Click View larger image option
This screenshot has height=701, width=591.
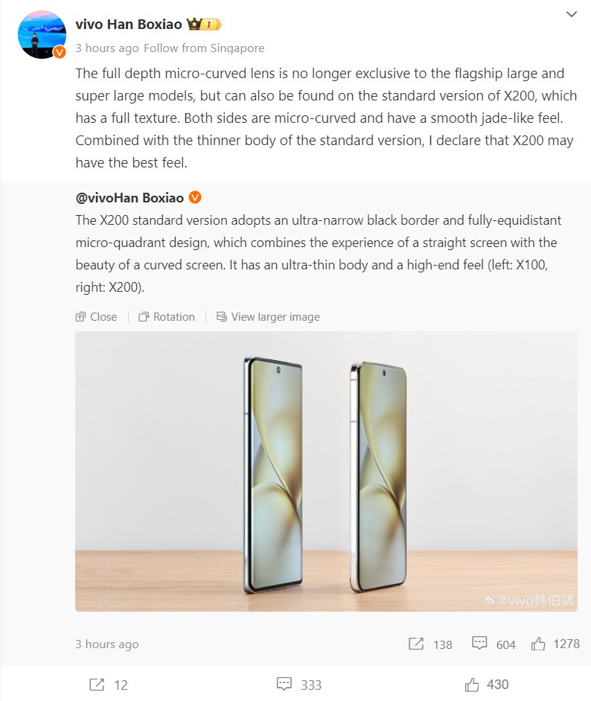(268, 317)
